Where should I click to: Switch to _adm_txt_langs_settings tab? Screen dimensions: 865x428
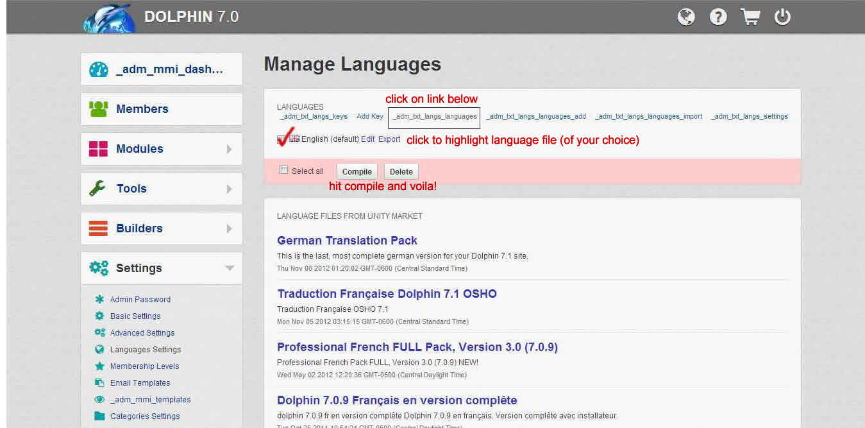click(750, 117)
